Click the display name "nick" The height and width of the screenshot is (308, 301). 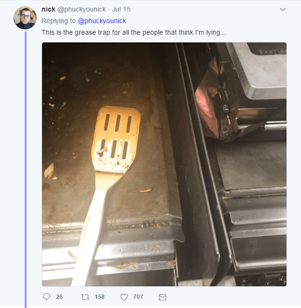(x=48, y=9)
